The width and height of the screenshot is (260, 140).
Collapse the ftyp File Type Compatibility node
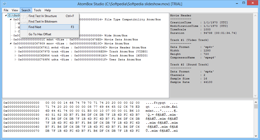coord(11,20)
